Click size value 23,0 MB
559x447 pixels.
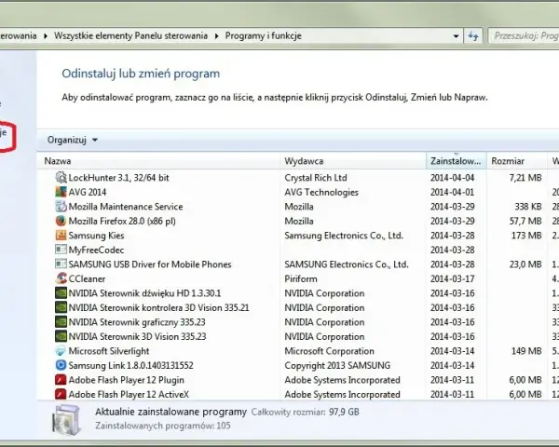pyautogui.click(x=525, y=264)
